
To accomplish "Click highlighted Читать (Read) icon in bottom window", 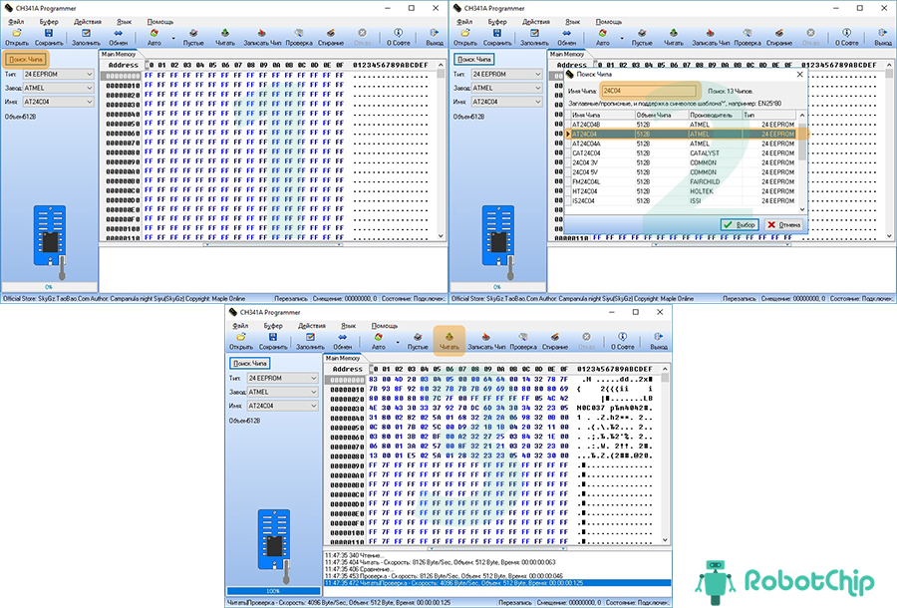I will 448,342.
